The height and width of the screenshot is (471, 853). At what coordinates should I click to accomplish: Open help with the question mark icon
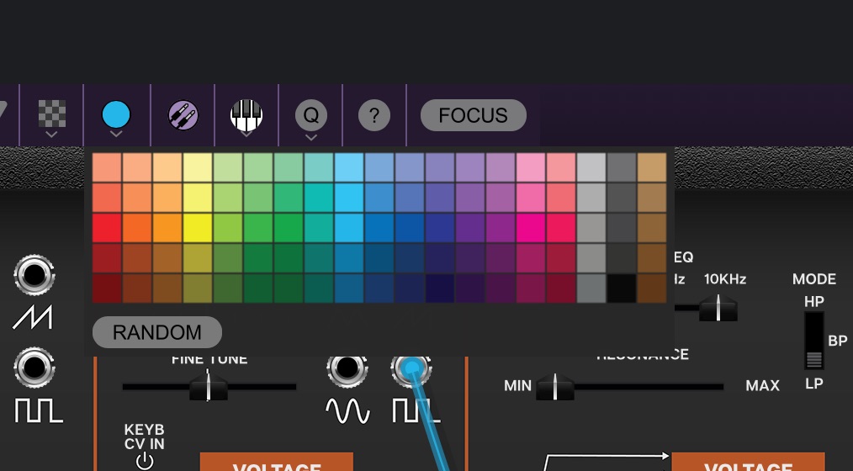(x=374, y=115)
